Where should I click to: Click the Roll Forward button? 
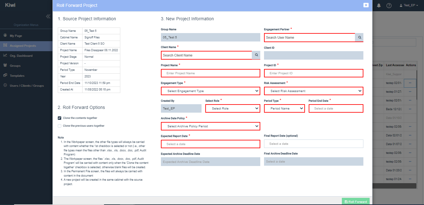(x=355, y=202)
